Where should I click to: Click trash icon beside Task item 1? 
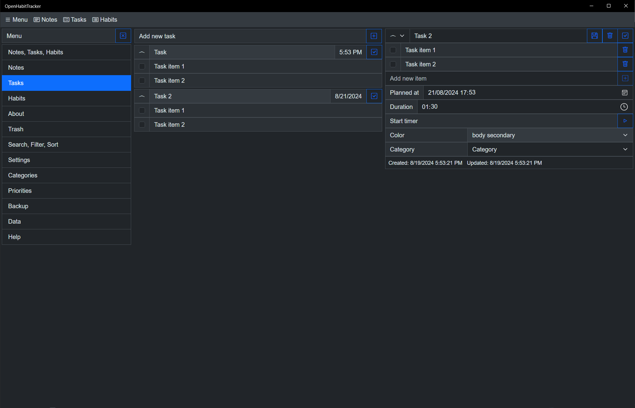[625, 50]
